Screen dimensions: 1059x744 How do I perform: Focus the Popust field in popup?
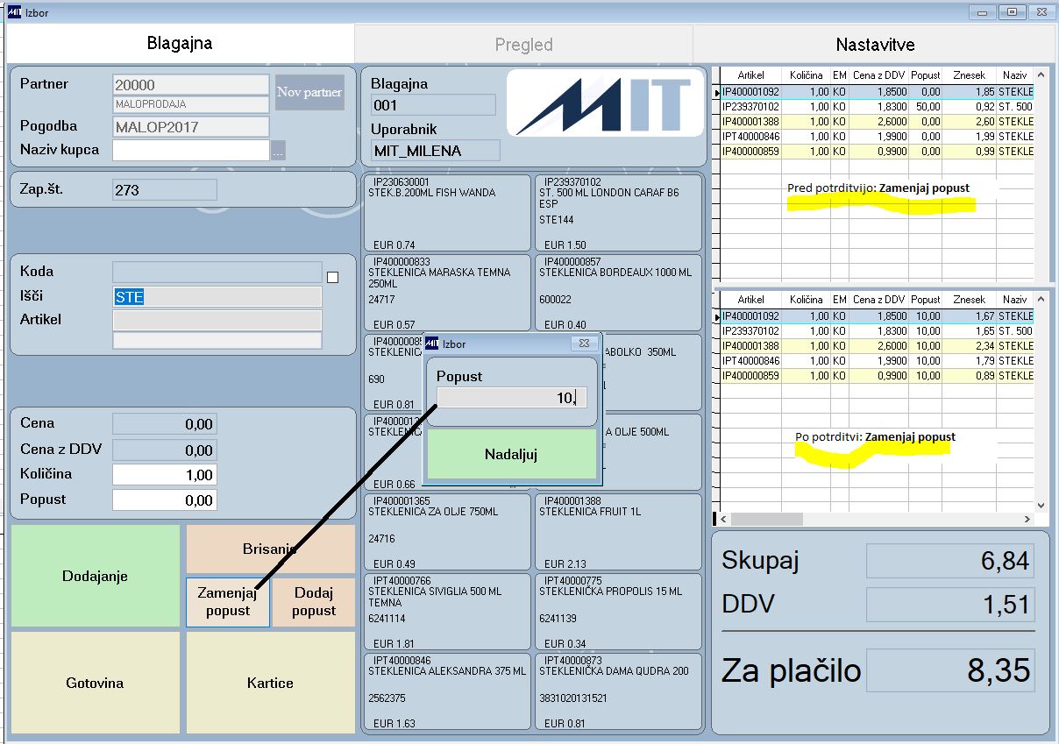tap(511, 398)
